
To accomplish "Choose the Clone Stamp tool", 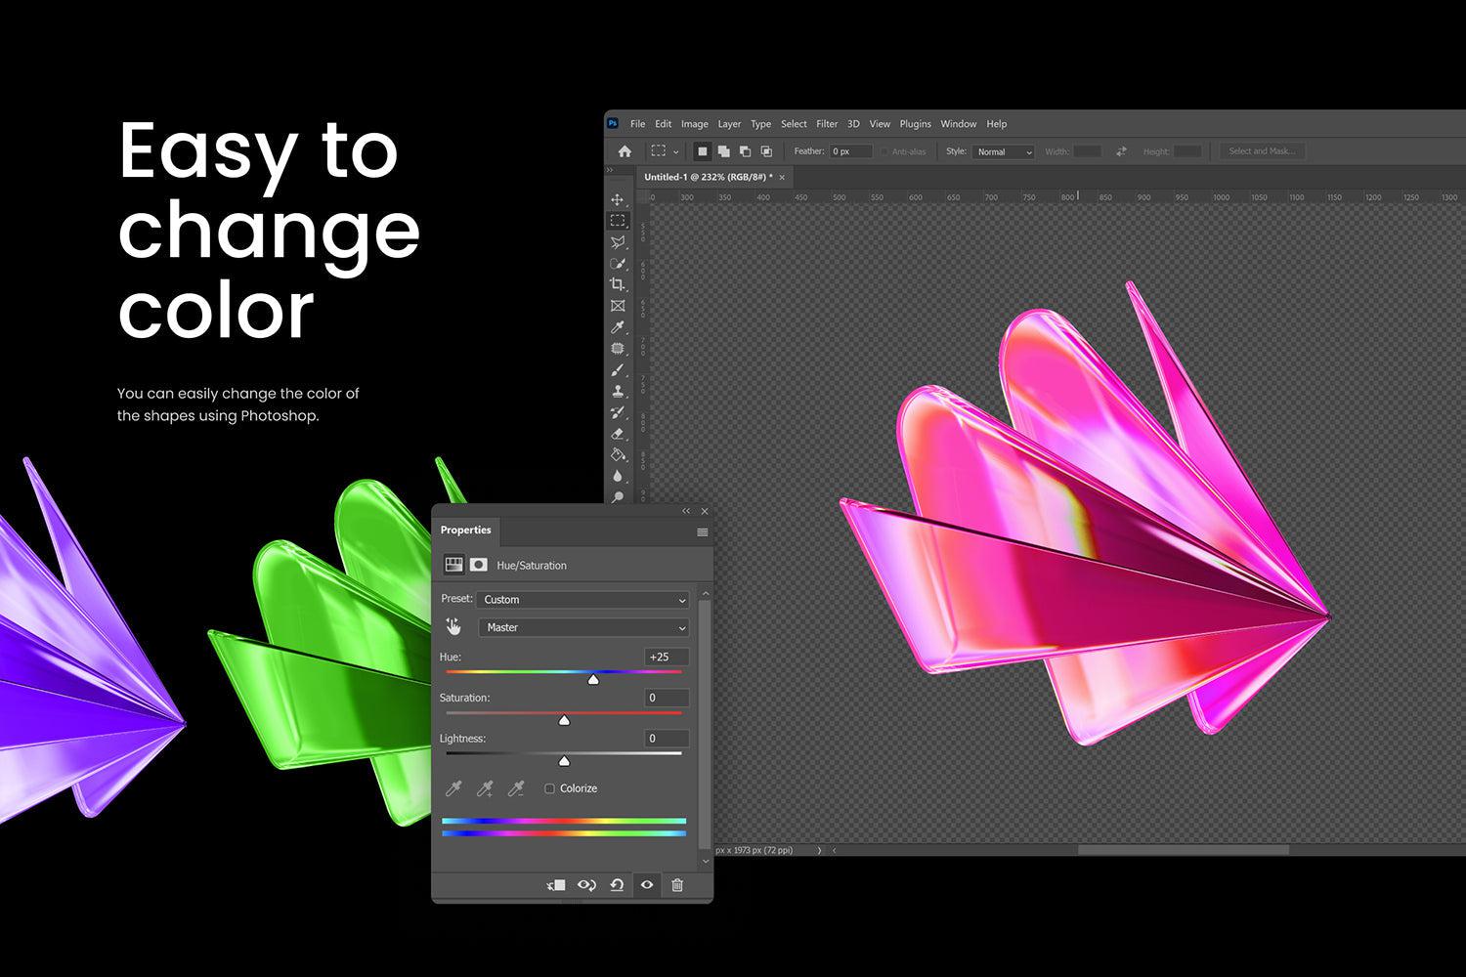I will 618,391.
